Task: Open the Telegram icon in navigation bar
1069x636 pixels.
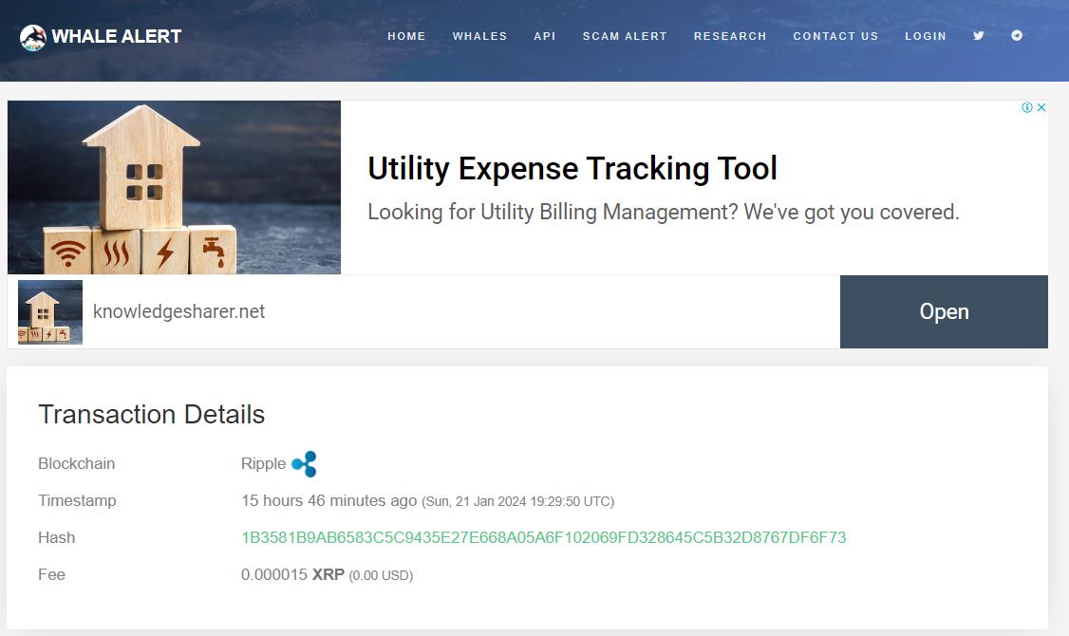Action: pos(1017,35)
